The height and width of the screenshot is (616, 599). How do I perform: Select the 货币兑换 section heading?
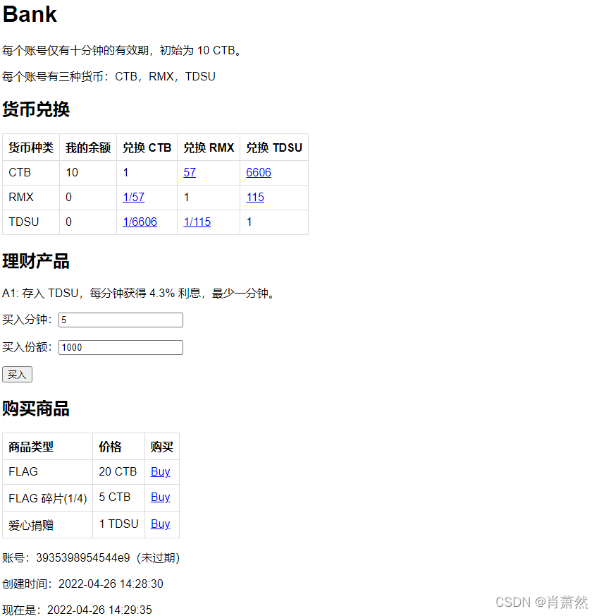[36, 109]
